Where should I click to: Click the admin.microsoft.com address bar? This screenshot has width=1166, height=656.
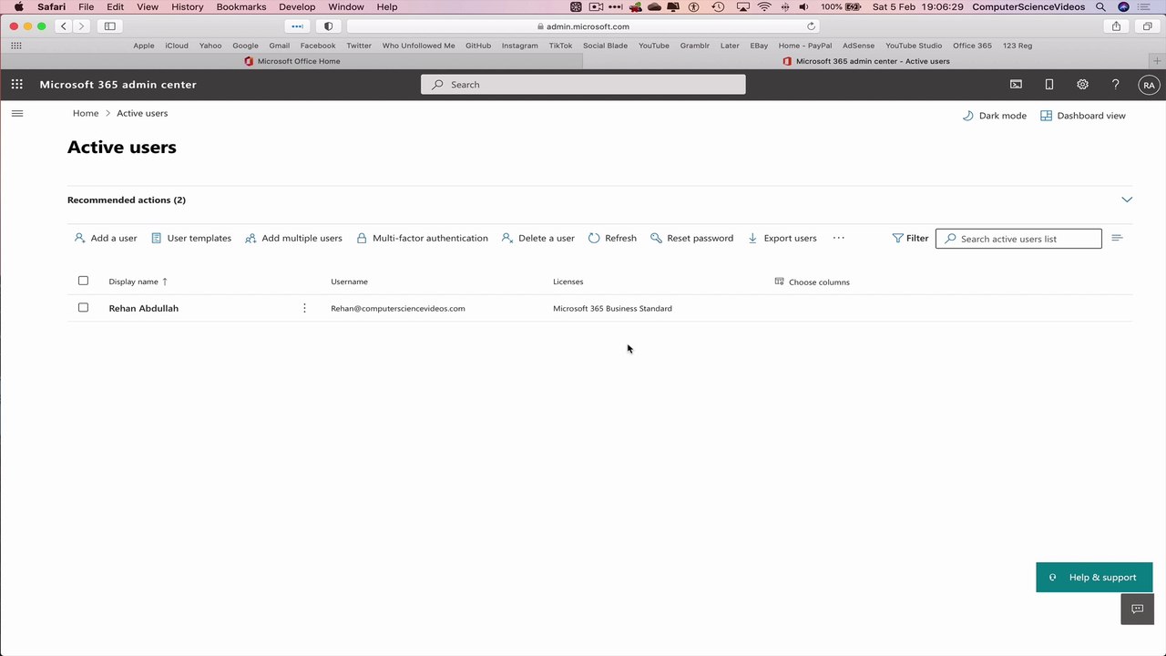tap(583, 26)
